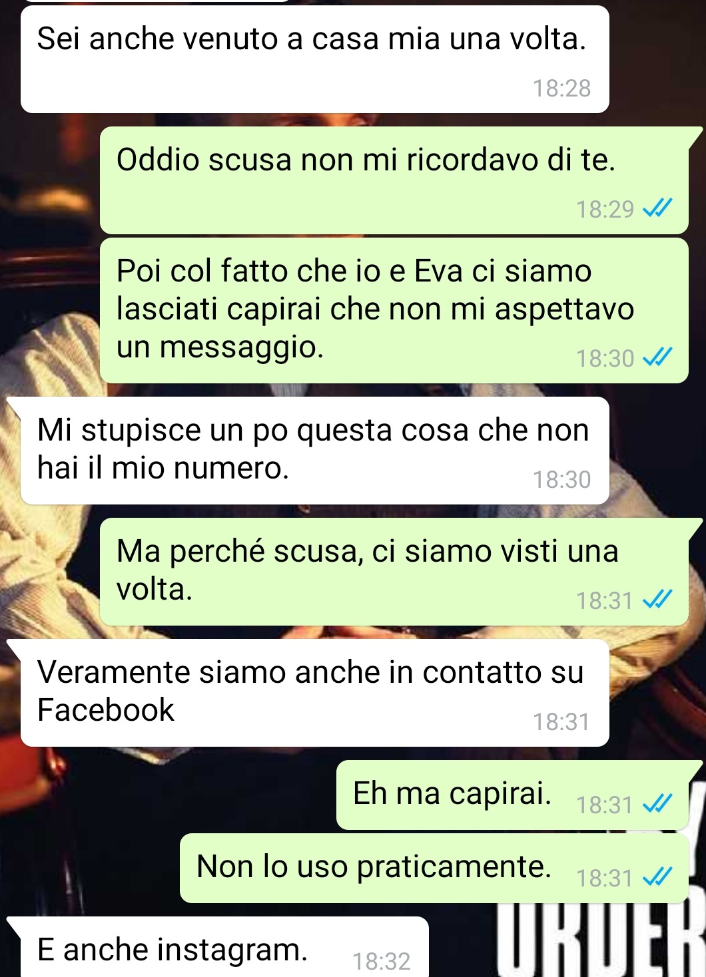Tap the double-check next to 'Eh ma capirai.'

pyautogui.click(x=657, y=804)
